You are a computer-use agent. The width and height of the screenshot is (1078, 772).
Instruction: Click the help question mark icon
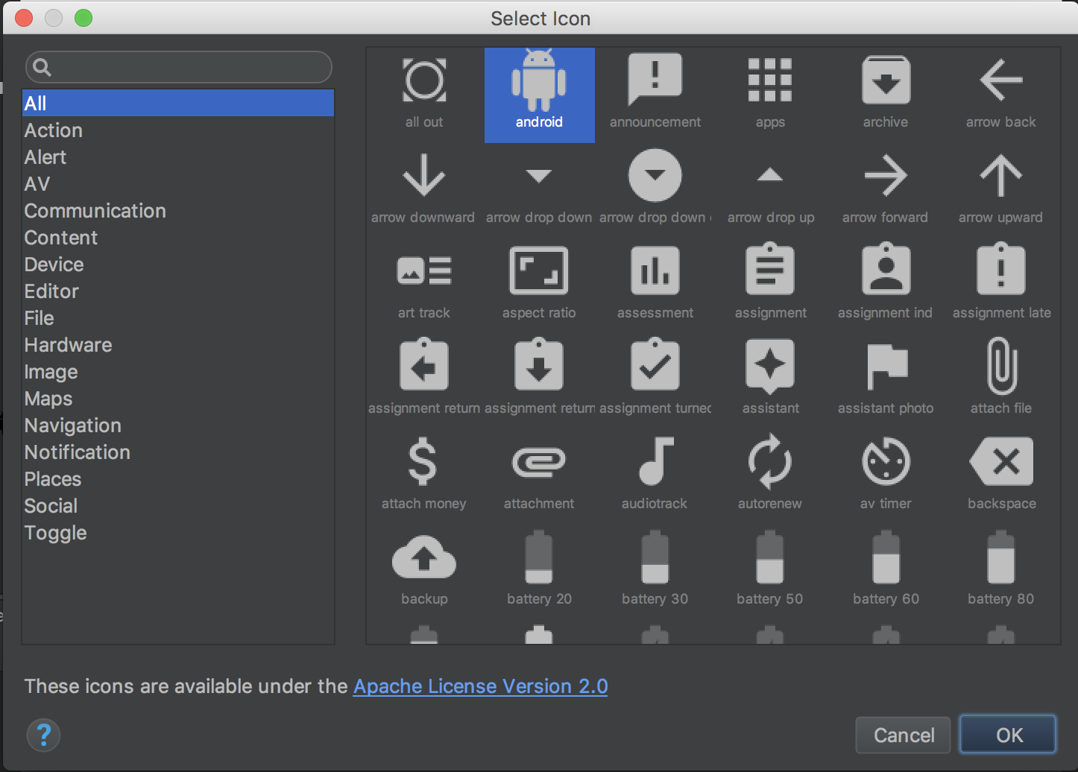(x=43, y=735)
